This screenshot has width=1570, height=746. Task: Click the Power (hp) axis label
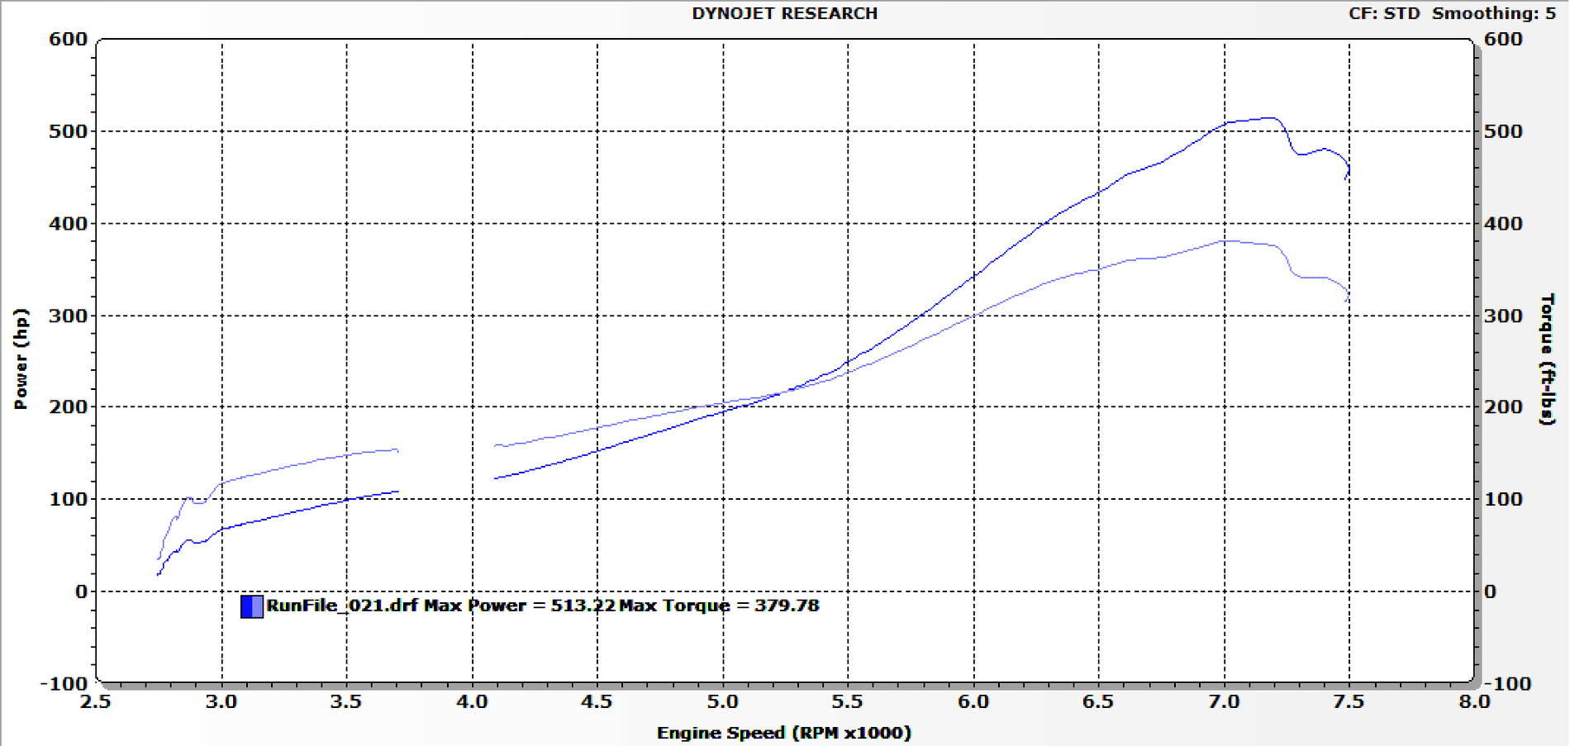pos(20,355)
